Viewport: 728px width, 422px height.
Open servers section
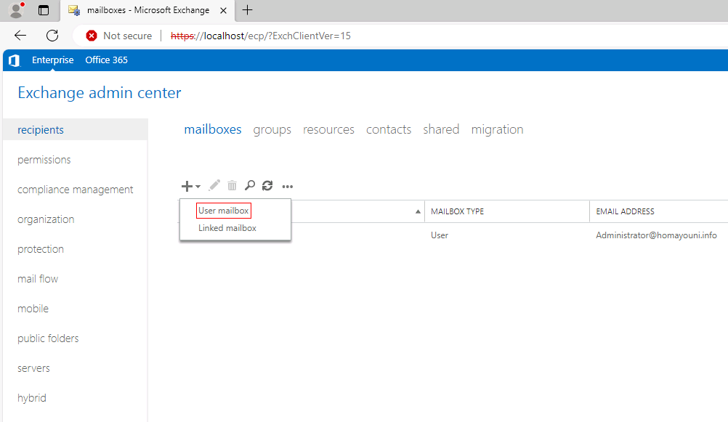tap(33, 368)
